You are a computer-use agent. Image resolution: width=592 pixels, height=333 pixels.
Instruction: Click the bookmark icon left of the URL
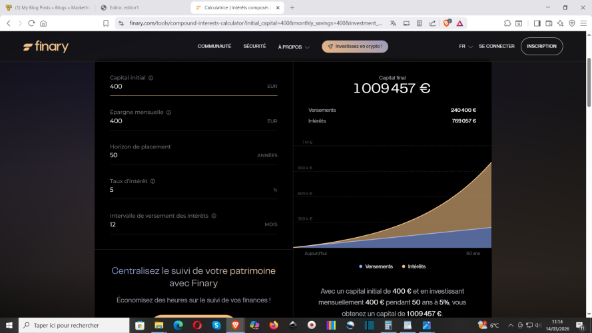(x=106, y=23)
